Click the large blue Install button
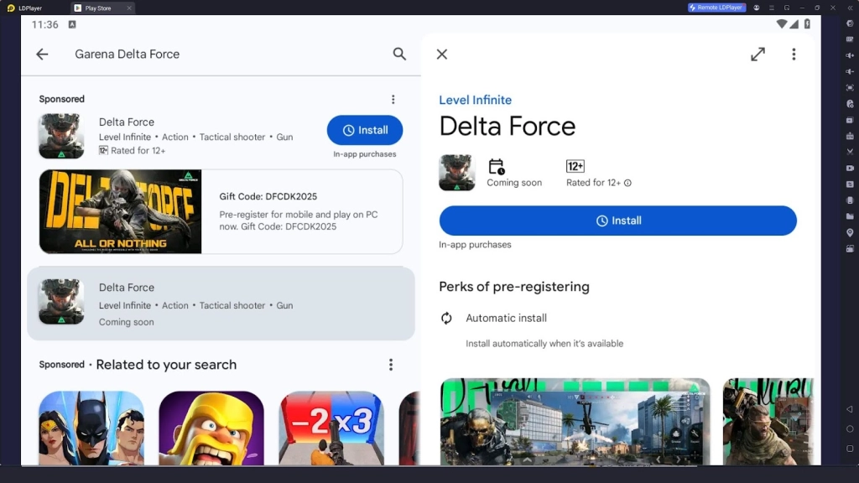 click(618, 221)
